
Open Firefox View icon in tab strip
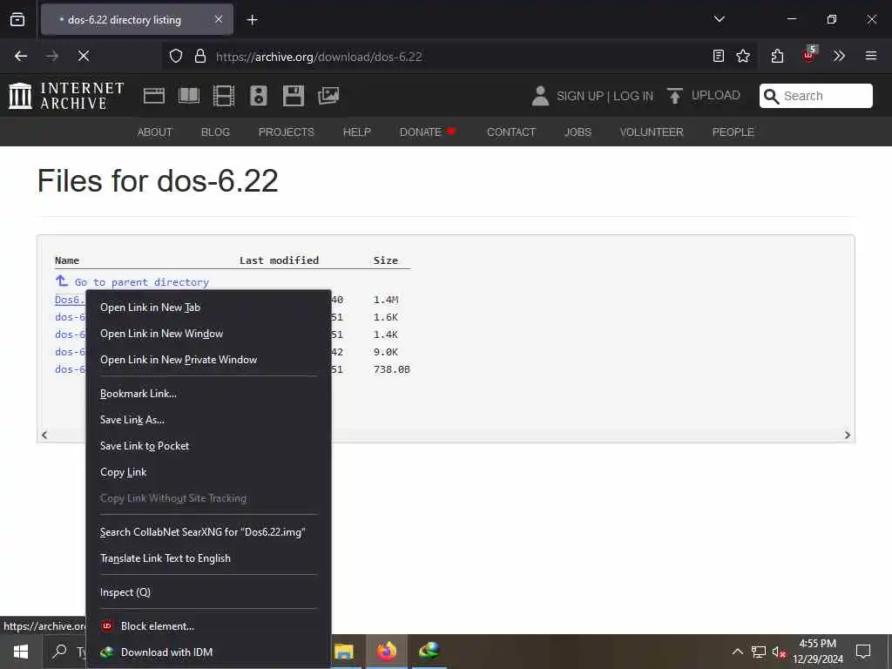coord(17,19)
